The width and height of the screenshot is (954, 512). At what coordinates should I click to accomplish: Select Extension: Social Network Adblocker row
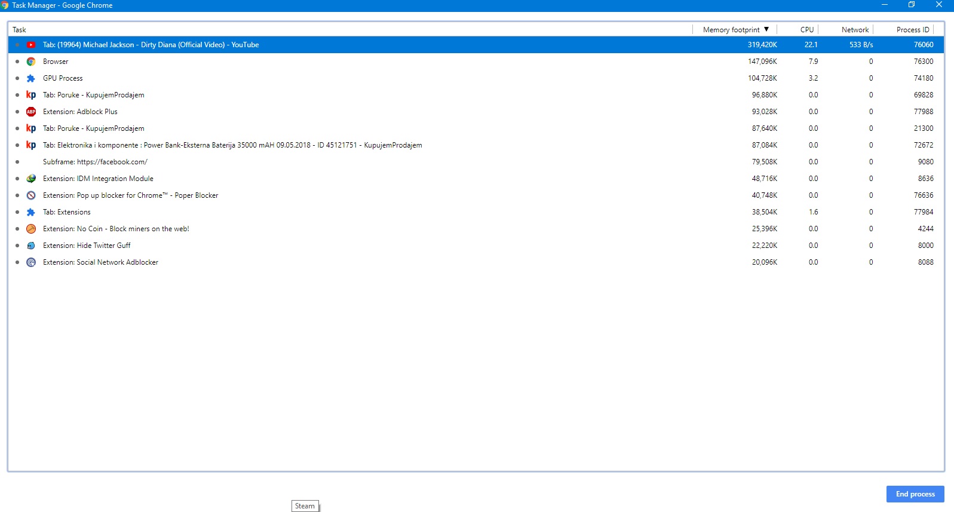point(476,262)
